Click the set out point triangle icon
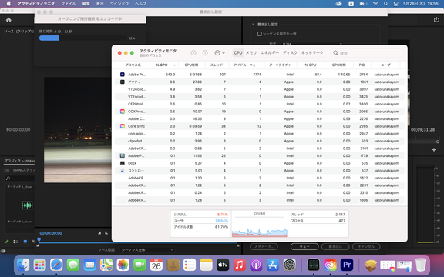The image size is (444, 277). 106,233
